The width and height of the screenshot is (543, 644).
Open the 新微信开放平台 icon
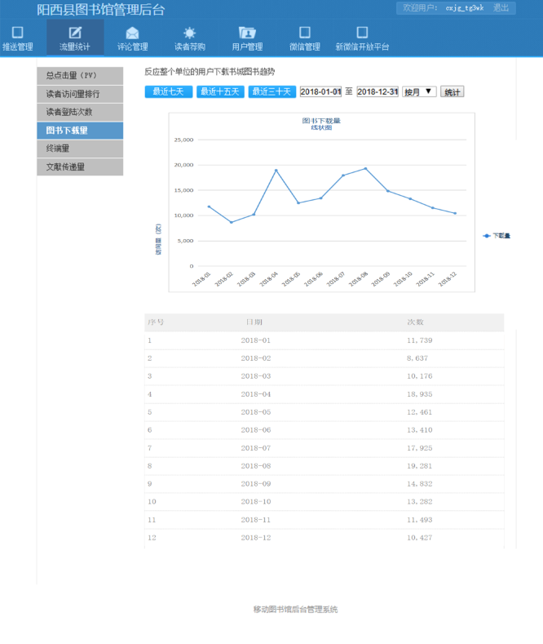(362, 33)
